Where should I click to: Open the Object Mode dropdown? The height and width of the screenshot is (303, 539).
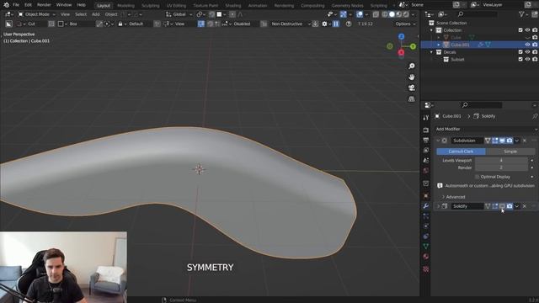tap(36, 14)
